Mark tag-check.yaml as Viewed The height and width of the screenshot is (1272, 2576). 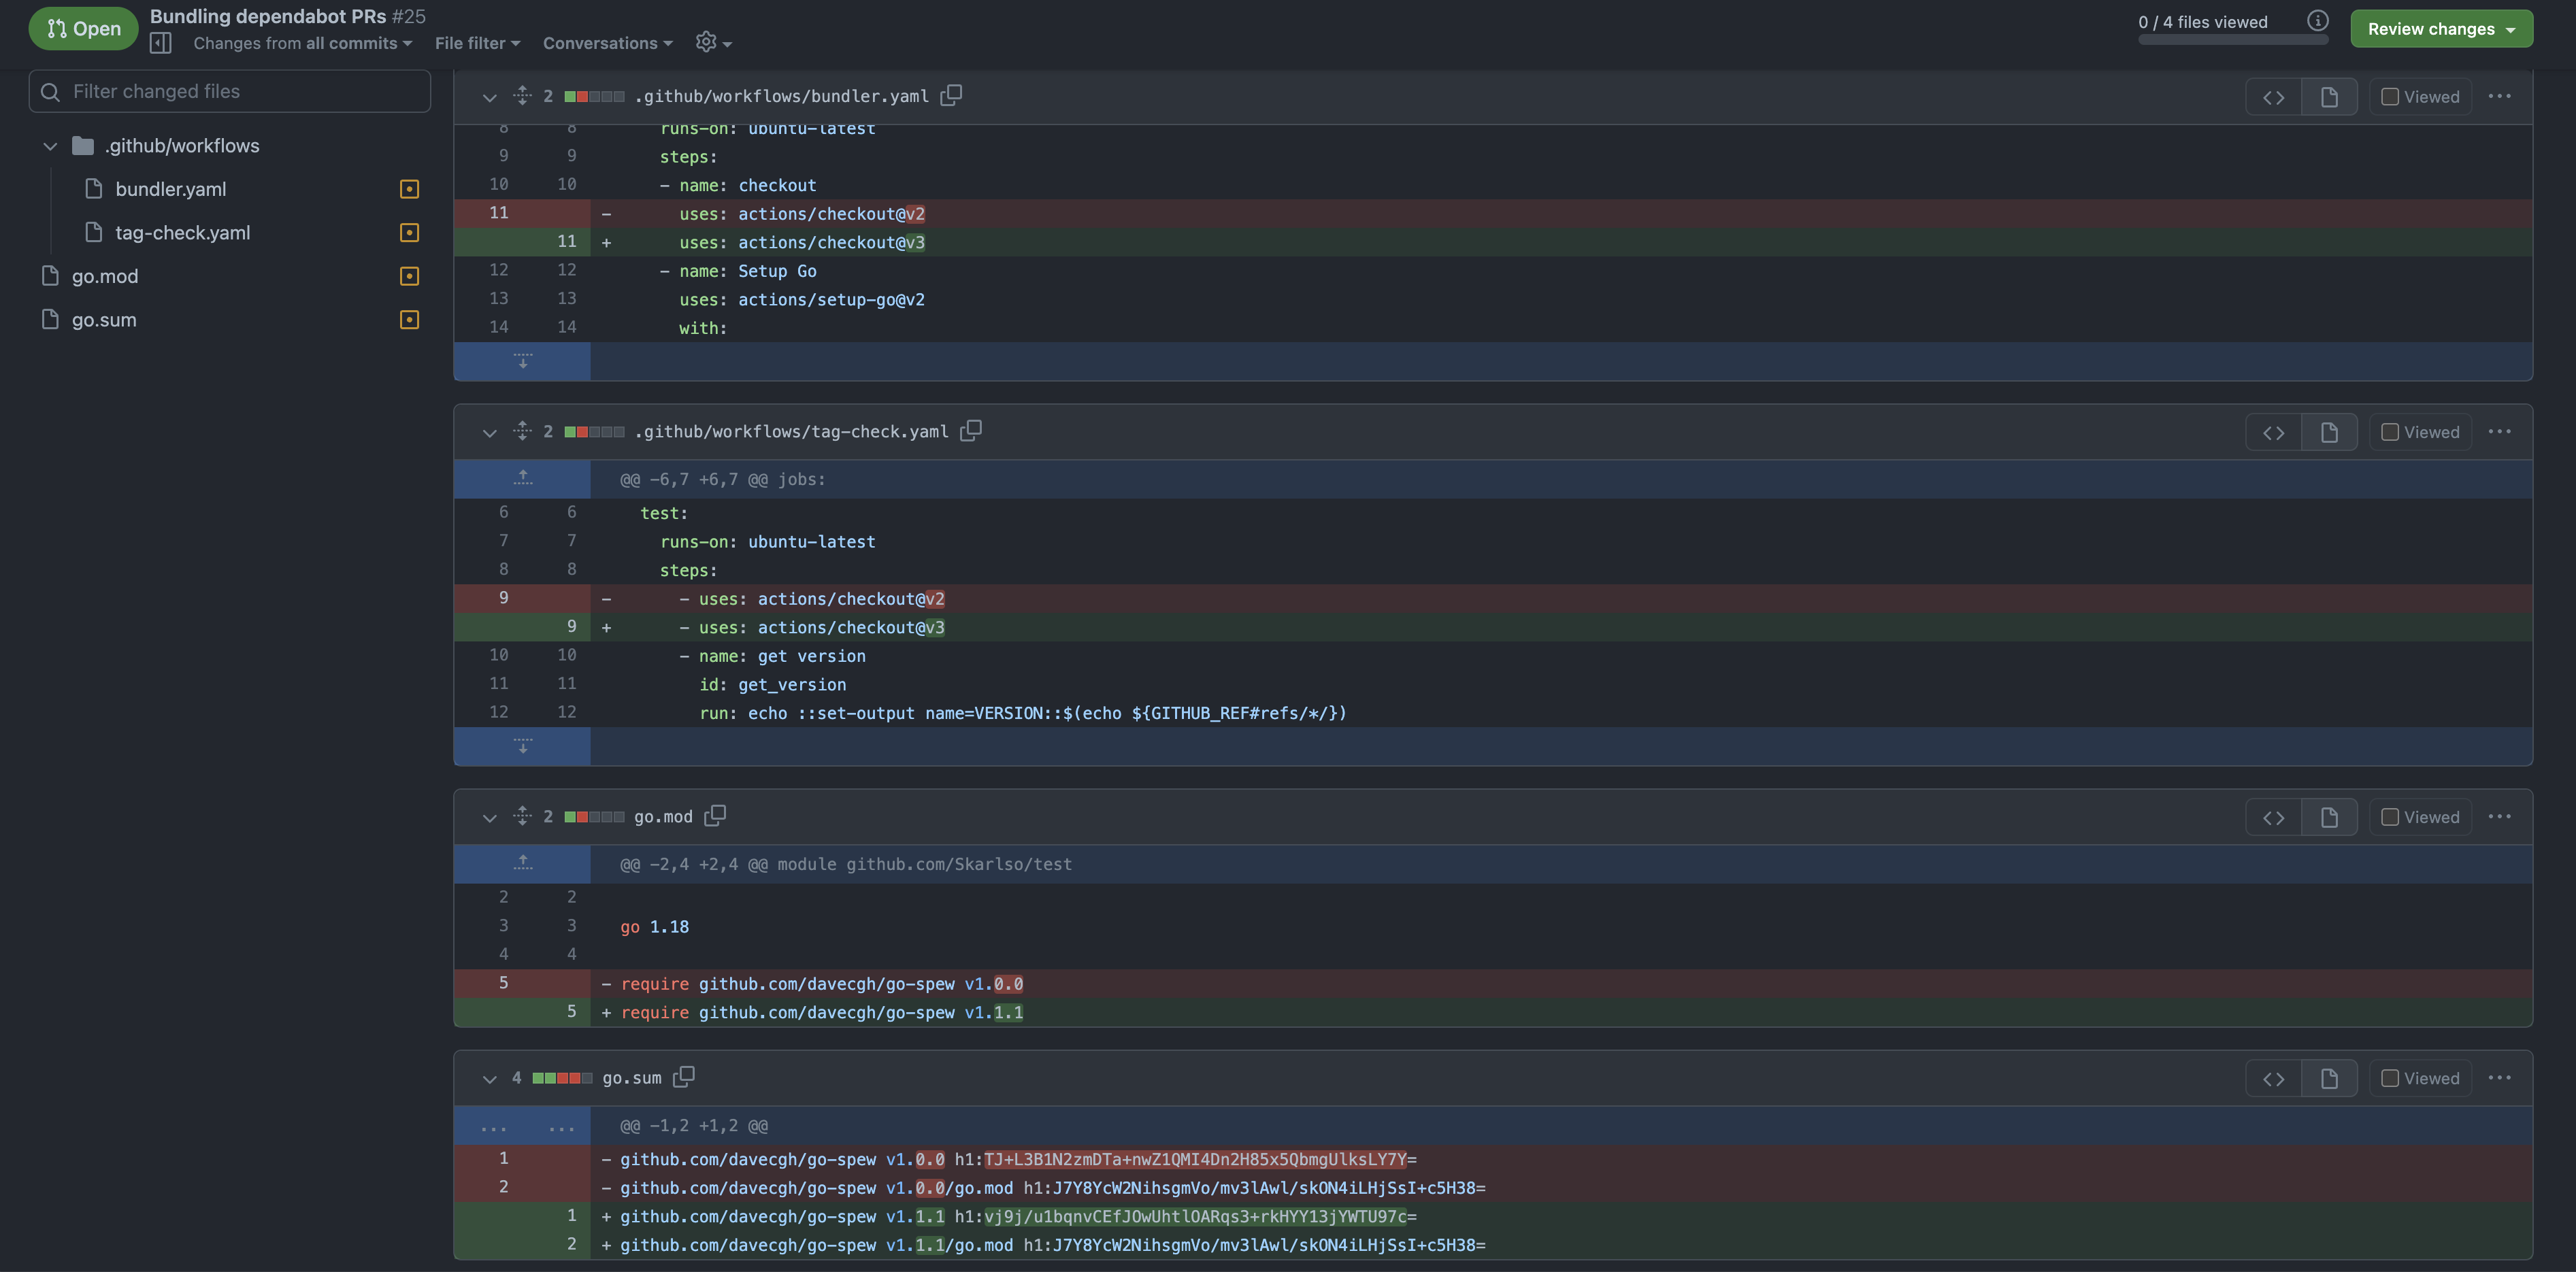pyautogui.click(x=2390, y=432)
